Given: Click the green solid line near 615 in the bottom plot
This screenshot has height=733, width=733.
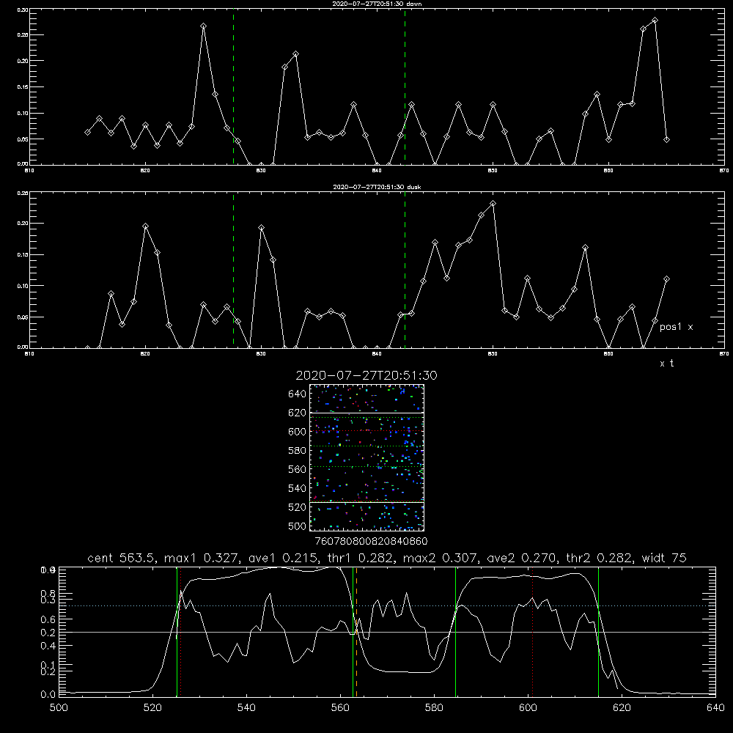Looking at the screenshot, I should click(x=598, y=632).
